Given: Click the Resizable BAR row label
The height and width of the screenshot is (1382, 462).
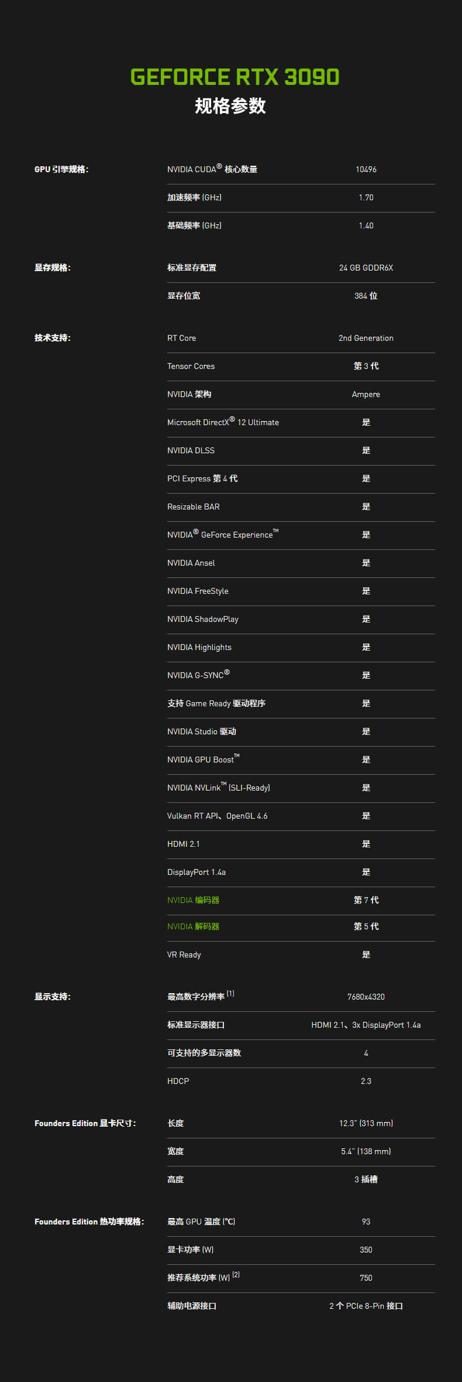Looking at the screenshot, I should 193,507.
